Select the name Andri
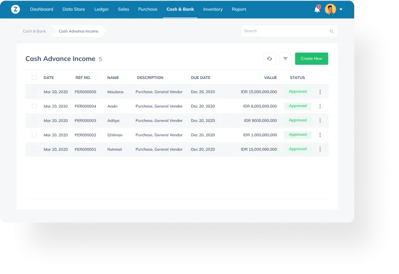The width and height of the screenshot is (399, 274). pos(112,106)
